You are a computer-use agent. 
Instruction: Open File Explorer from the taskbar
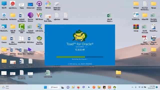pos(99,87)
